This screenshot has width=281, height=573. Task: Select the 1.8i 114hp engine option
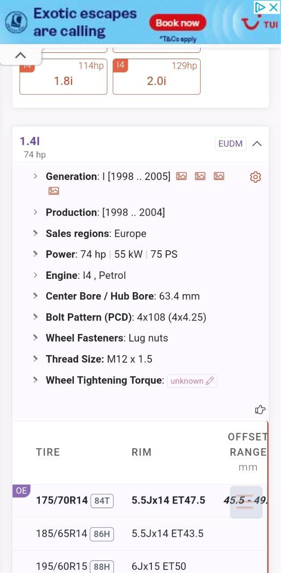tap(63, 77)
